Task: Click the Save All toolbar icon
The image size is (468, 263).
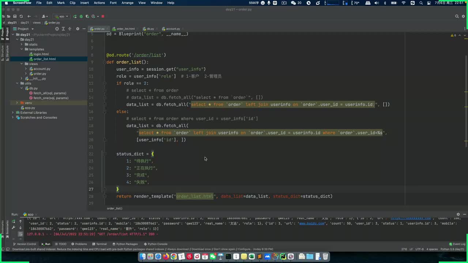Action: (15, 16)
